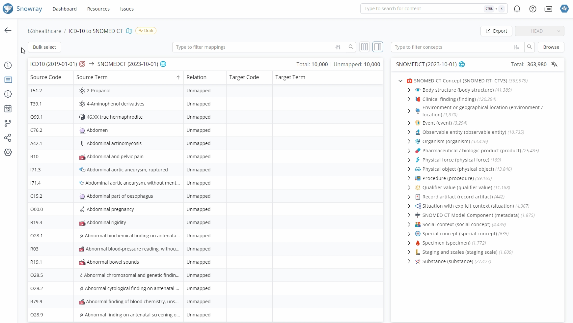The width and height of the screenshot is (573, 323).
Task: Click the translate language icon
Action: [x=554, y=64]
